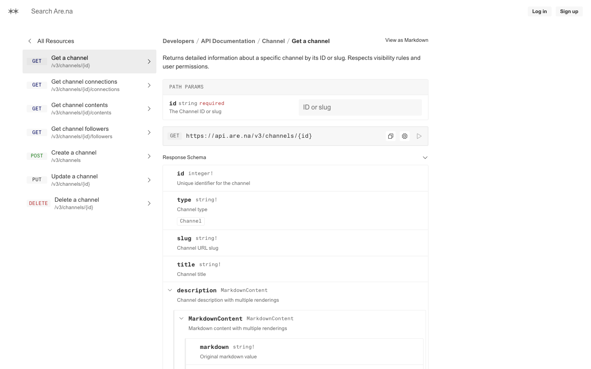Click the request URL text
This screenshot has height=369, width=591.
coord(249,136)
